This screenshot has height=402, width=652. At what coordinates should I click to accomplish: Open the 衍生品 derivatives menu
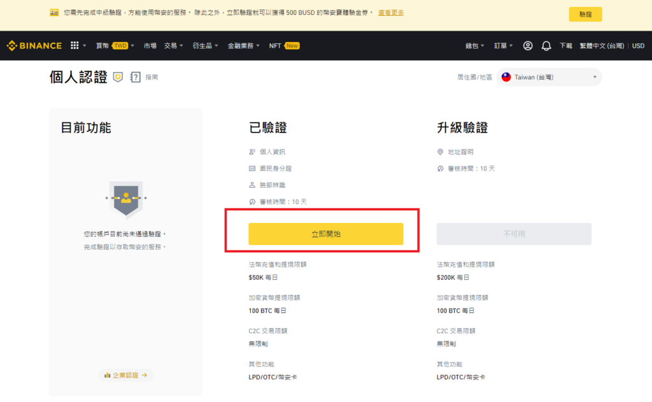204,46
